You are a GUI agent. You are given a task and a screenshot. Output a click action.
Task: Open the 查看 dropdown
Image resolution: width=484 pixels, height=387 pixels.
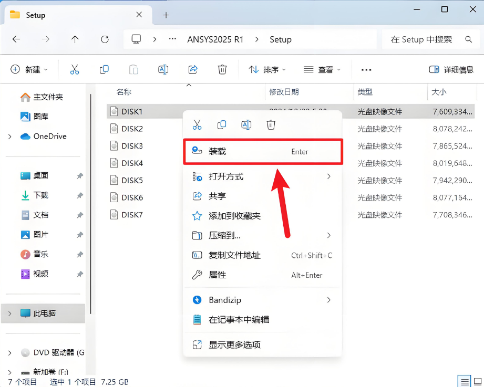pos(322,70)
